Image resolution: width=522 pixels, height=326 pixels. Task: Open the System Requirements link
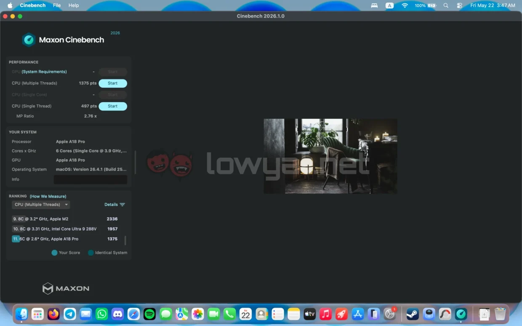click(x=44, y=72)
